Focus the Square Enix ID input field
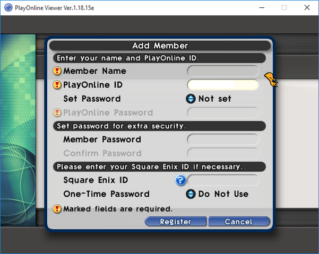319x254 pixels. coord(223,180)
